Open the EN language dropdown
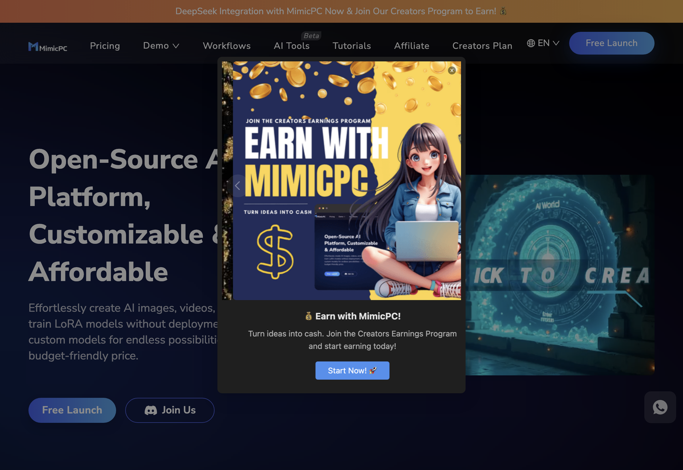Screen dimensions: 683x470 point(544,43)
